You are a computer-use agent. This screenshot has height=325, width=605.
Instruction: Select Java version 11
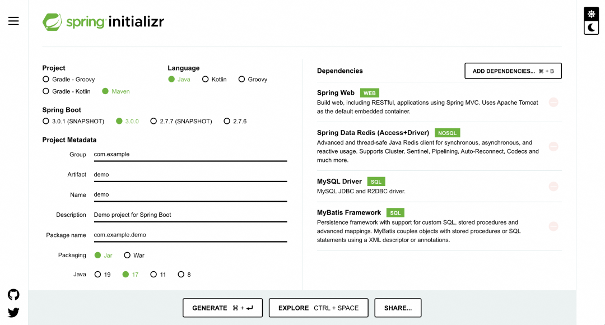[153, 275]
